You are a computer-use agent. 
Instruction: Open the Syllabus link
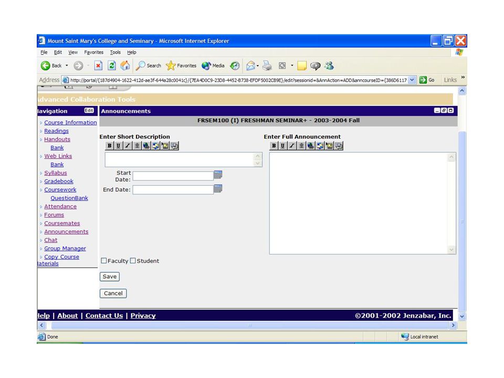pyautogui.click(x=56, y=173)
